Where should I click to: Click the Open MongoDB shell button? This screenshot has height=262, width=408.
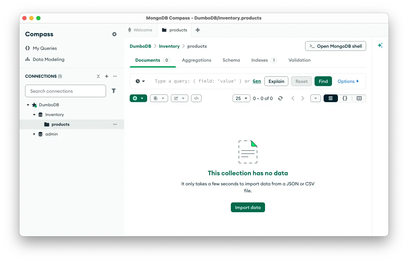point(335,46)
